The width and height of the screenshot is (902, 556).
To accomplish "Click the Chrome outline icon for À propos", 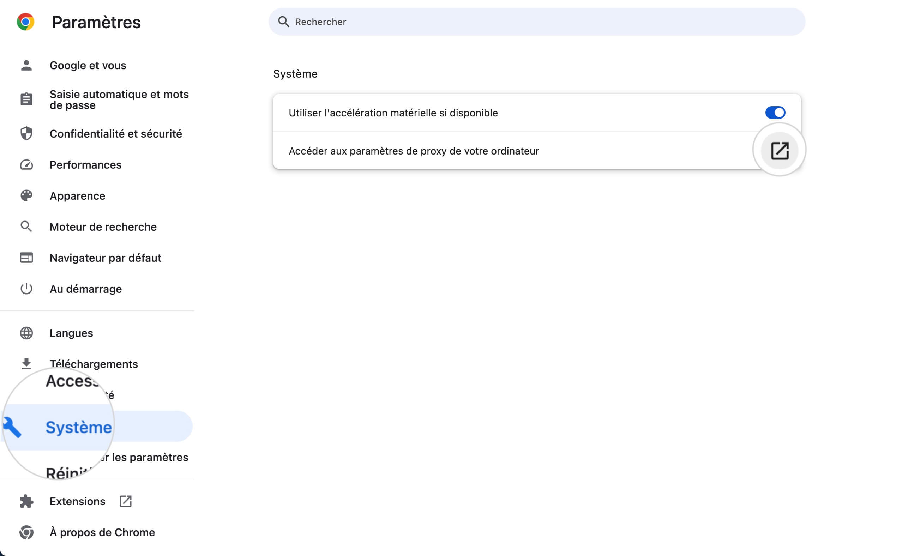I will pos(26,532).
